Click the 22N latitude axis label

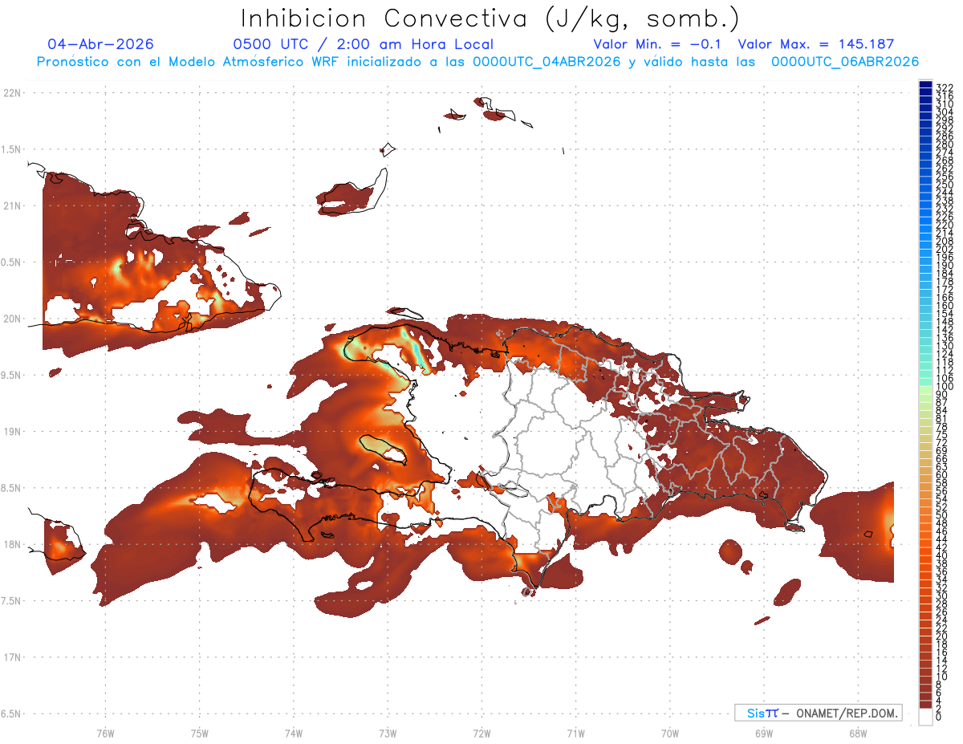click(13, 92)
